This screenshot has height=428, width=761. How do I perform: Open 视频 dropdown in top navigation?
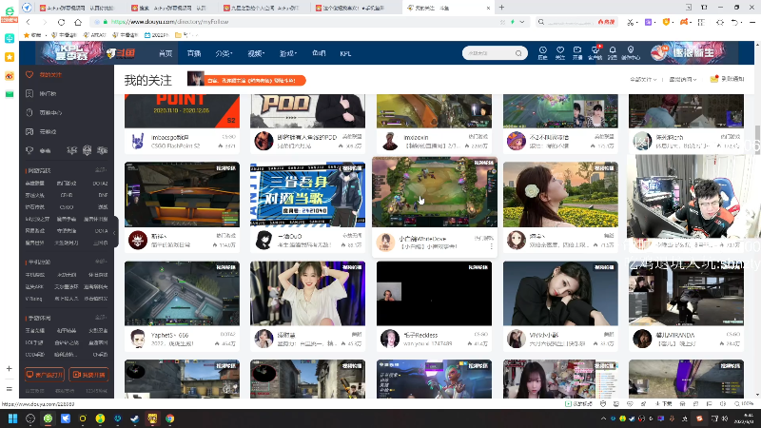click(256, 53)
